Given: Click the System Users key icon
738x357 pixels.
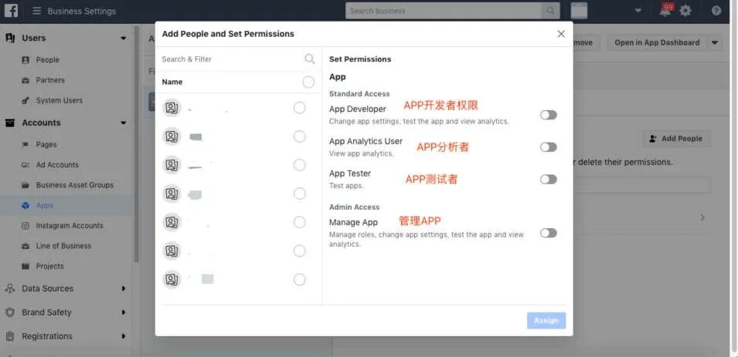Looking at the screenshot, I should coord(26,100).
